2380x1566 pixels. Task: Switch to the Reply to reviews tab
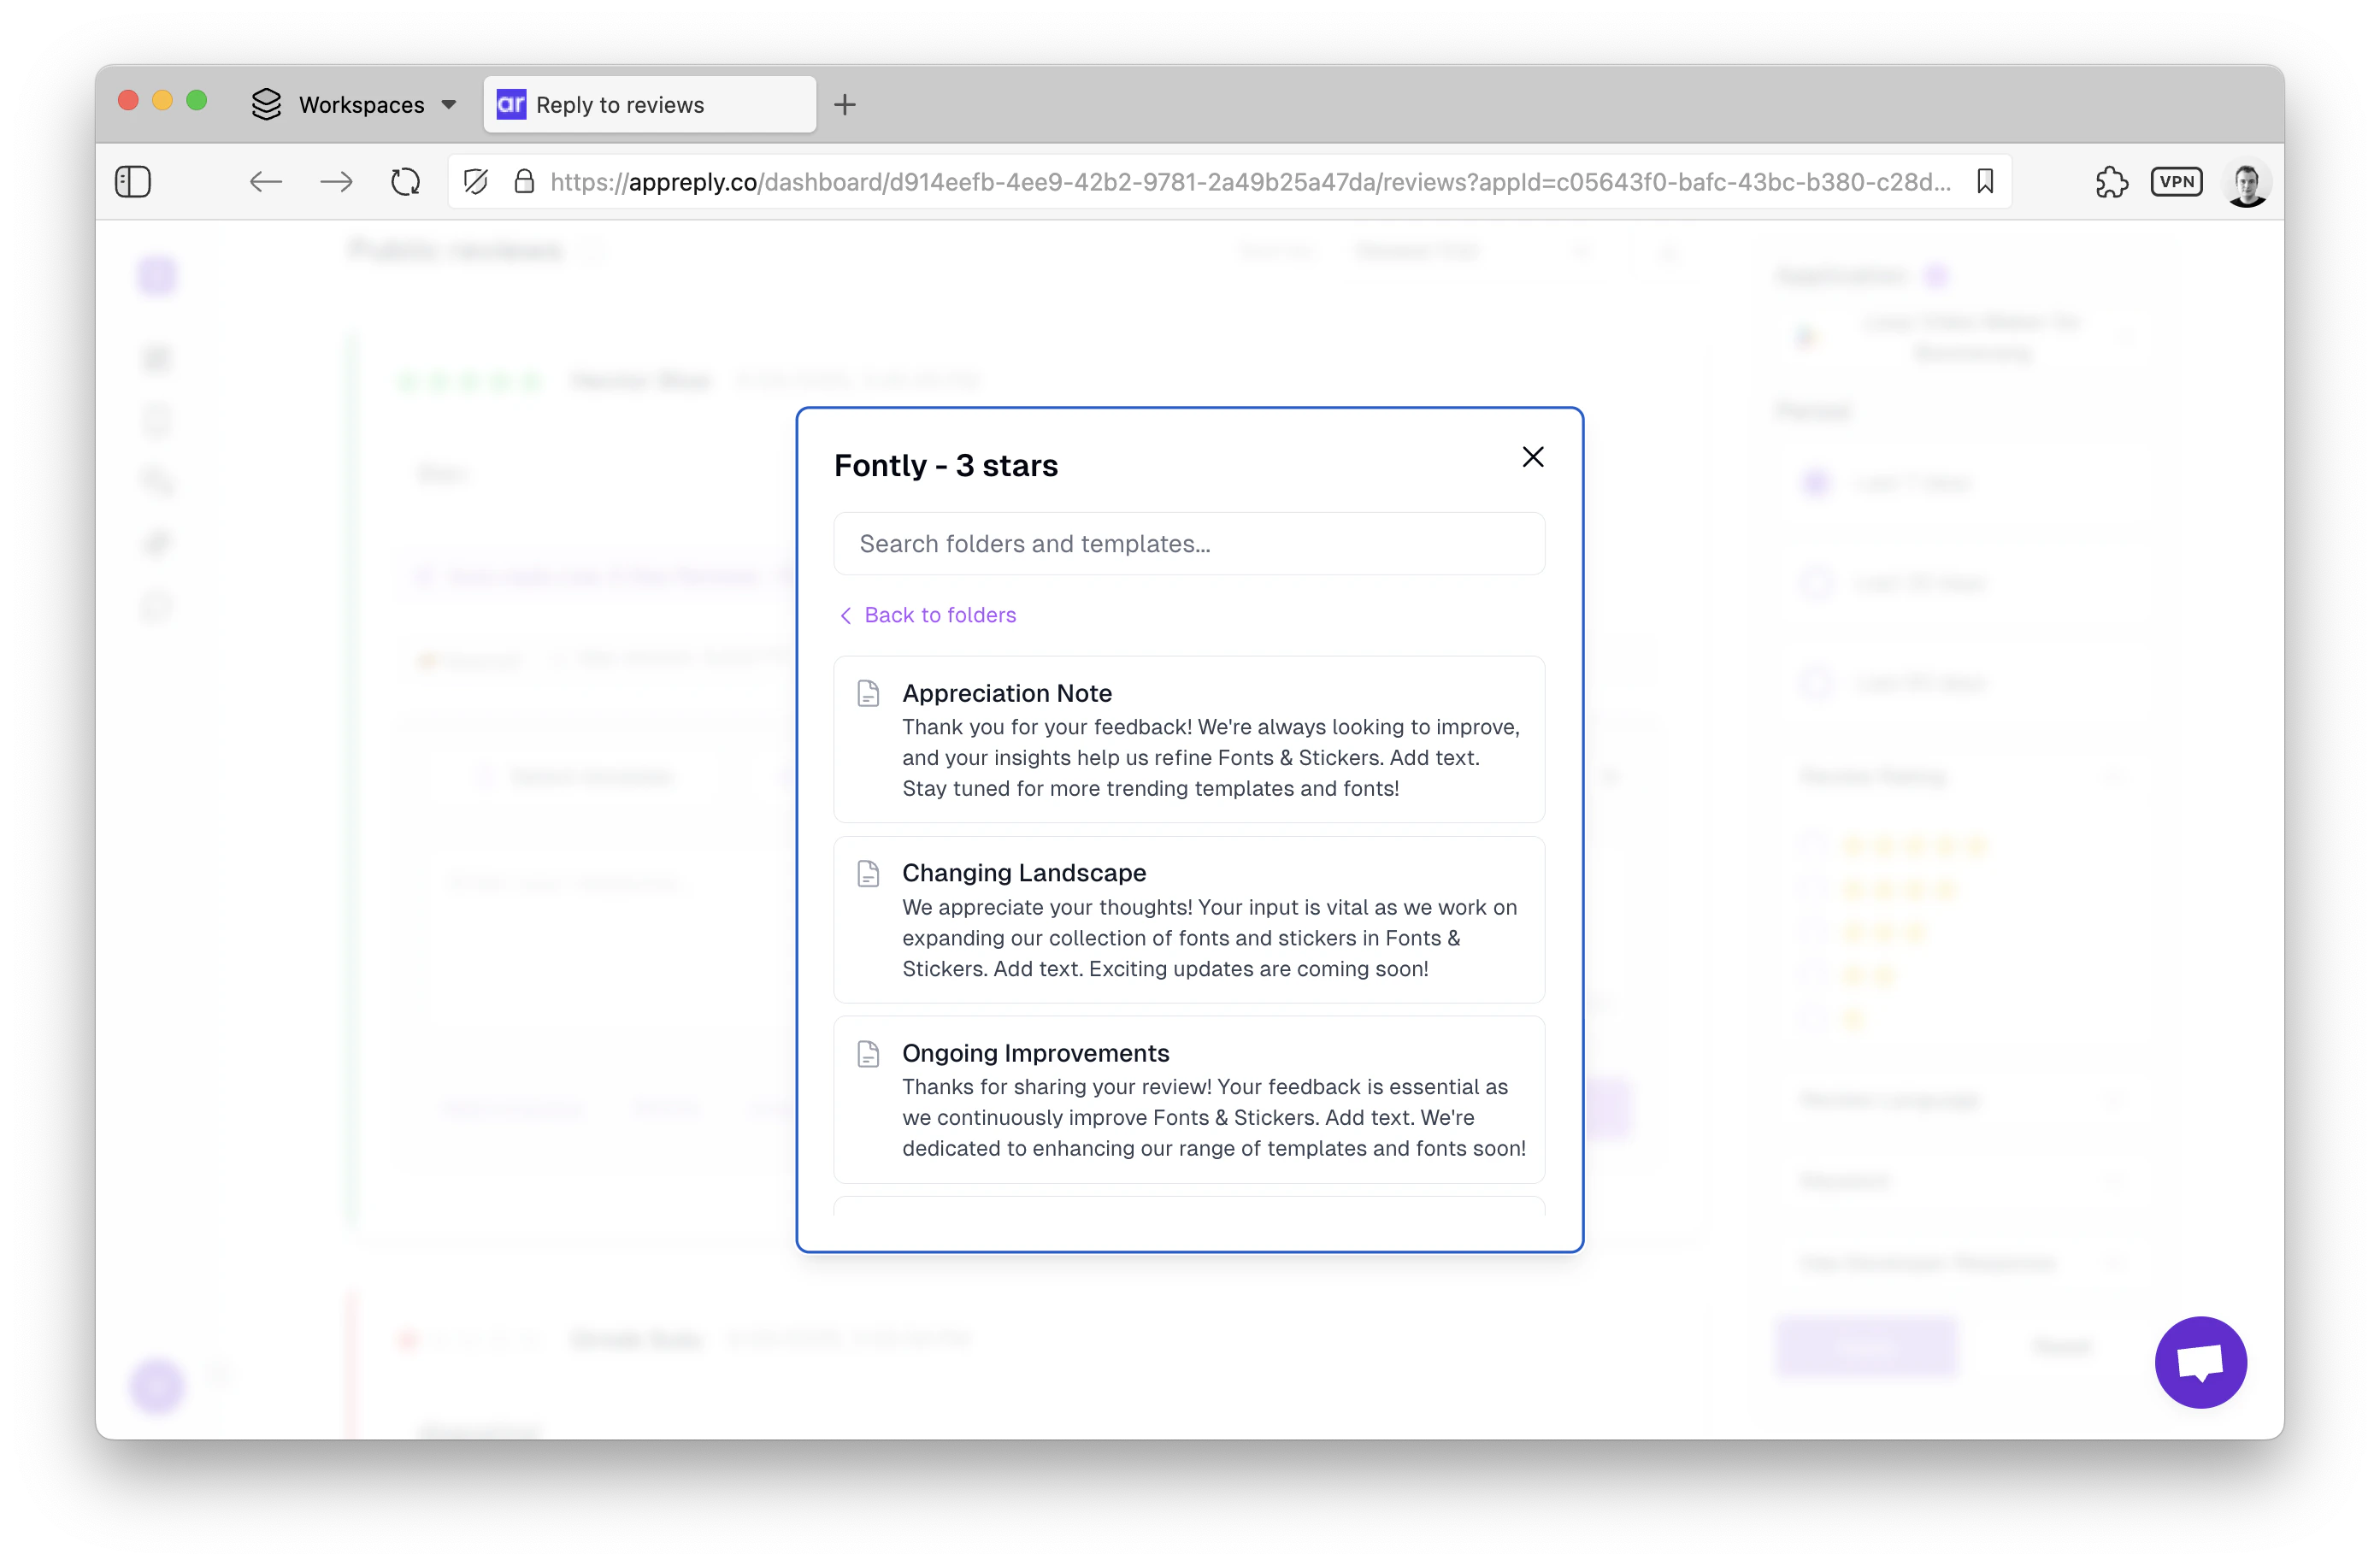650,104
